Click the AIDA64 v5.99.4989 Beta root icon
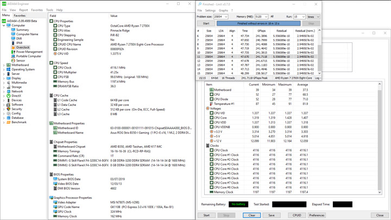Image resolution: width=391 pixels, height=220 pixels. coord(4,21)
